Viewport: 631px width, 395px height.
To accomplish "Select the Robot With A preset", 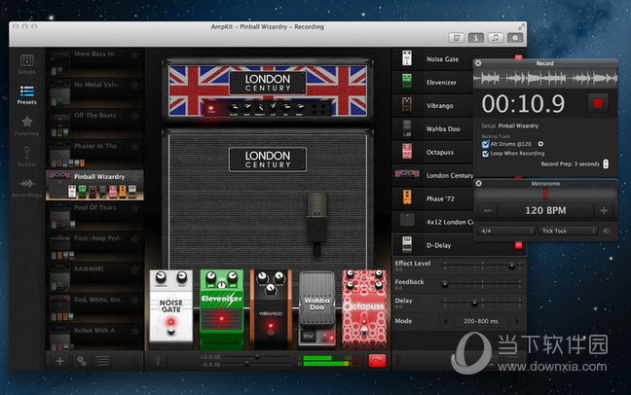I will pyautogui.click(x=95, y=338).
